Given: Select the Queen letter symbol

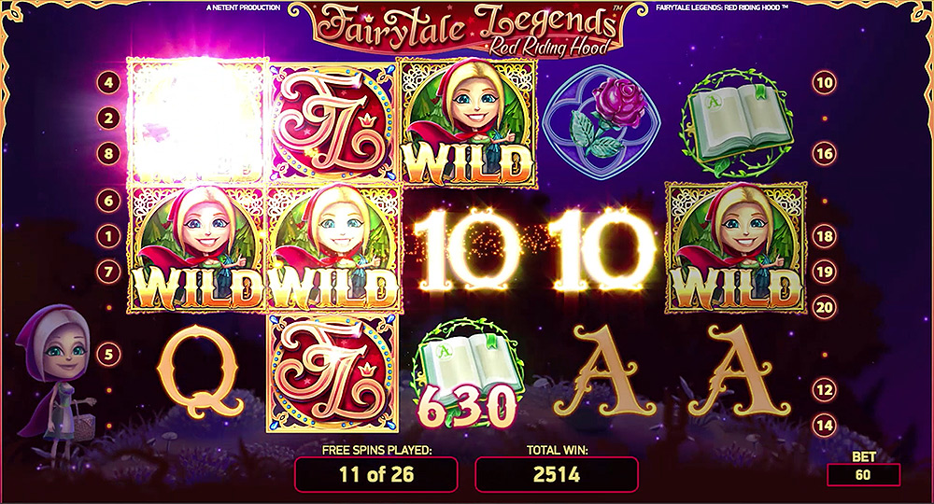Looking at the screenshot, I should click(x=200, y=371).
